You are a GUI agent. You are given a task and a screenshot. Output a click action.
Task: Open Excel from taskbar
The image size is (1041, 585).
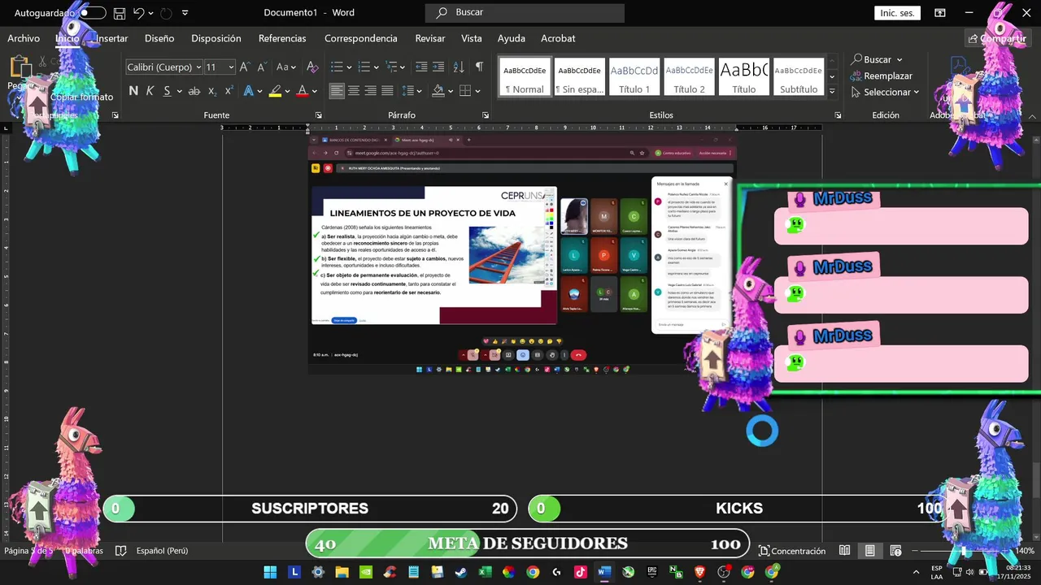[x=485, y=572]
